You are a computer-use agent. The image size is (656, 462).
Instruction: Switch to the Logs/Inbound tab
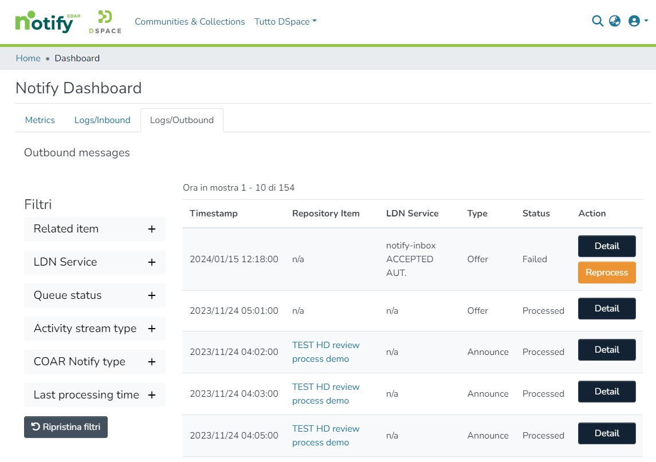[x=103, y=120]
